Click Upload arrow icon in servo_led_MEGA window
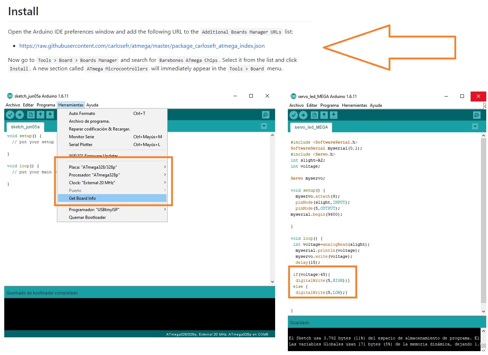 point(303,115)
